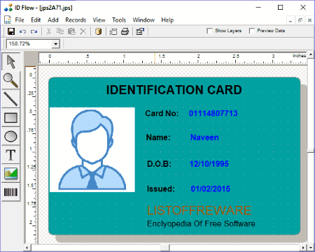The width and height of the screenshot is (315, 252).
Task: Open the View menu
Action: point(99,20)
